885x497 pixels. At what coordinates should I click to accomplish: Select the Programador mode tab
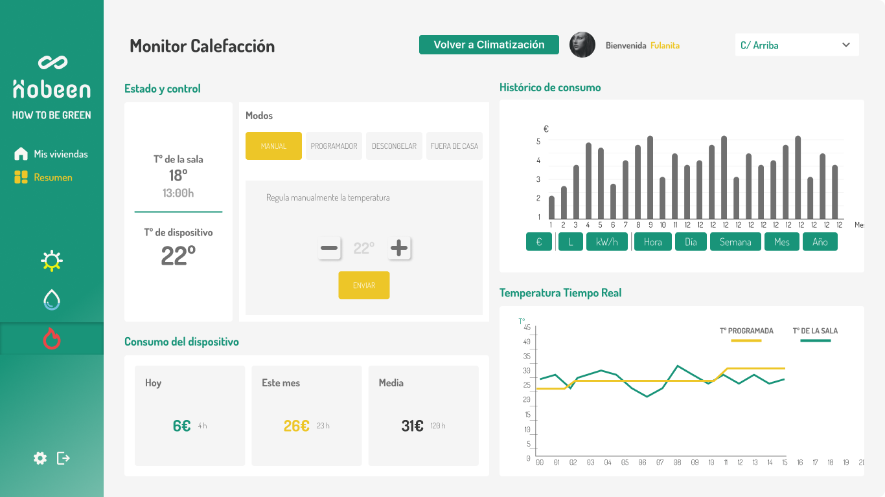(x=334, y=146)
